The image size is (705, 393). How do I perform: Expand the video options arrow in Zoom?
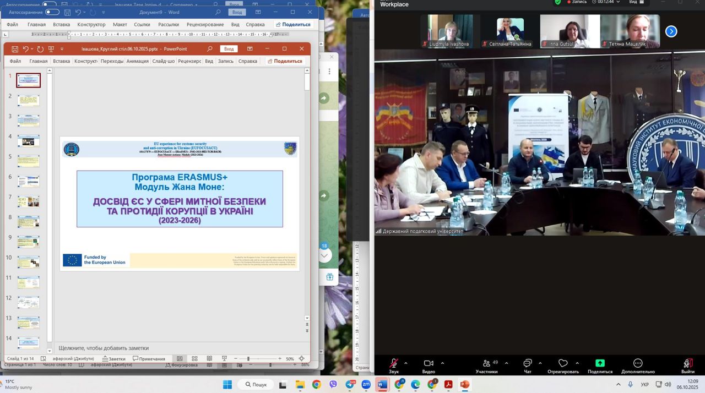[x=442, y=363]
